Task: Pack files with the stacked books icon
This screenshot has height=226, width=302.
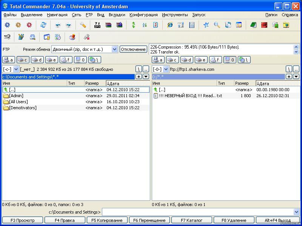Action: tap(108, 25)
